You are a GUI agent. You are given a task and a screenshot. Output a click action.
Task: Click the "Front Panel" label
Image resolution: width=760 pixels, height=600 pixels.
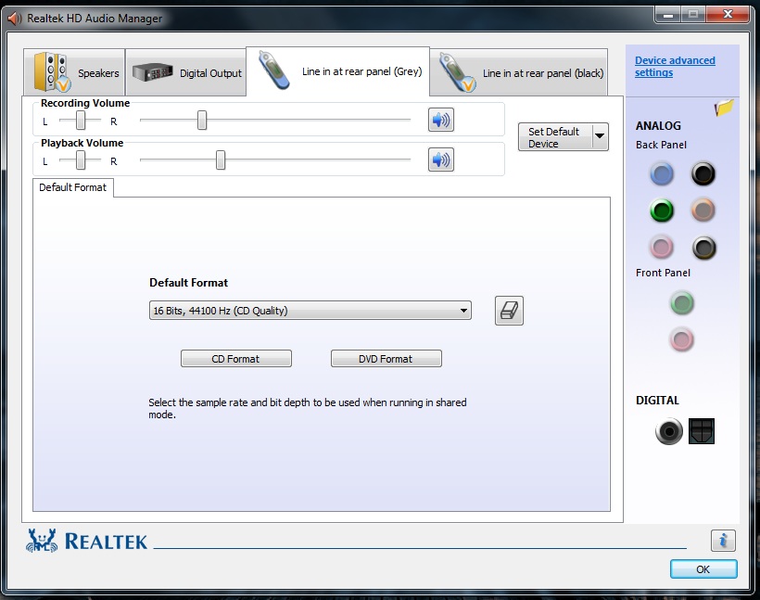tap(663, 273)
